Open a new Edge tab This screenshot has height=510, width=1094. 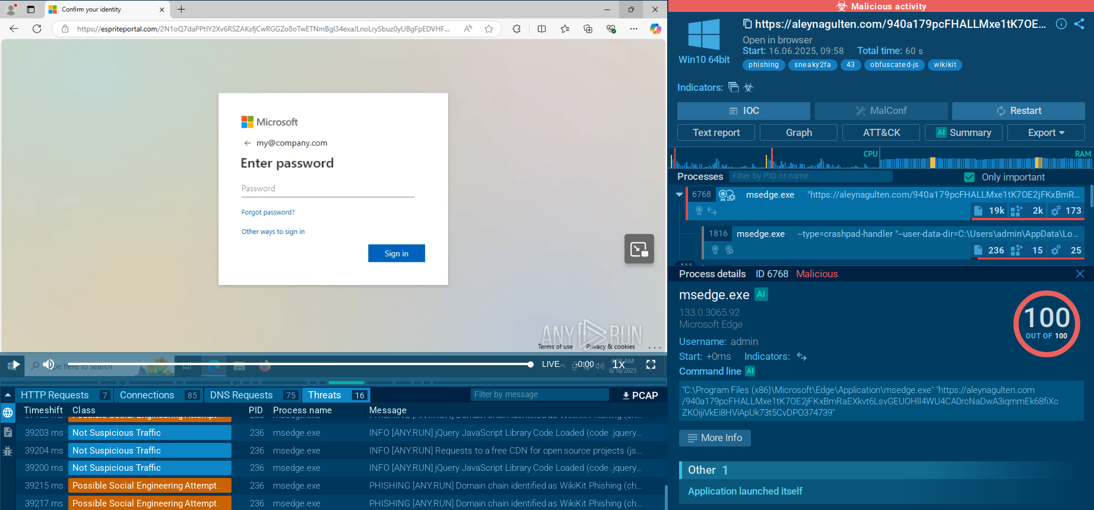pos(181,9)
